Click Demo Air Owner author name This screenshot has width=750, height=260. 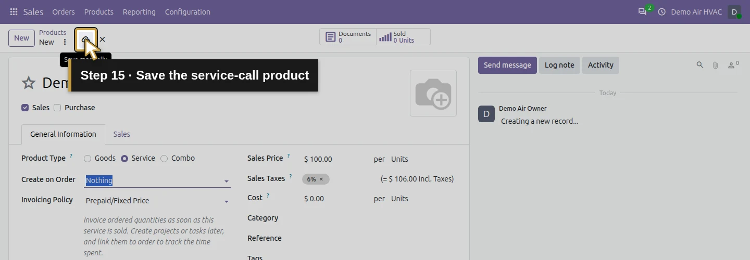[x=523, y=109]
